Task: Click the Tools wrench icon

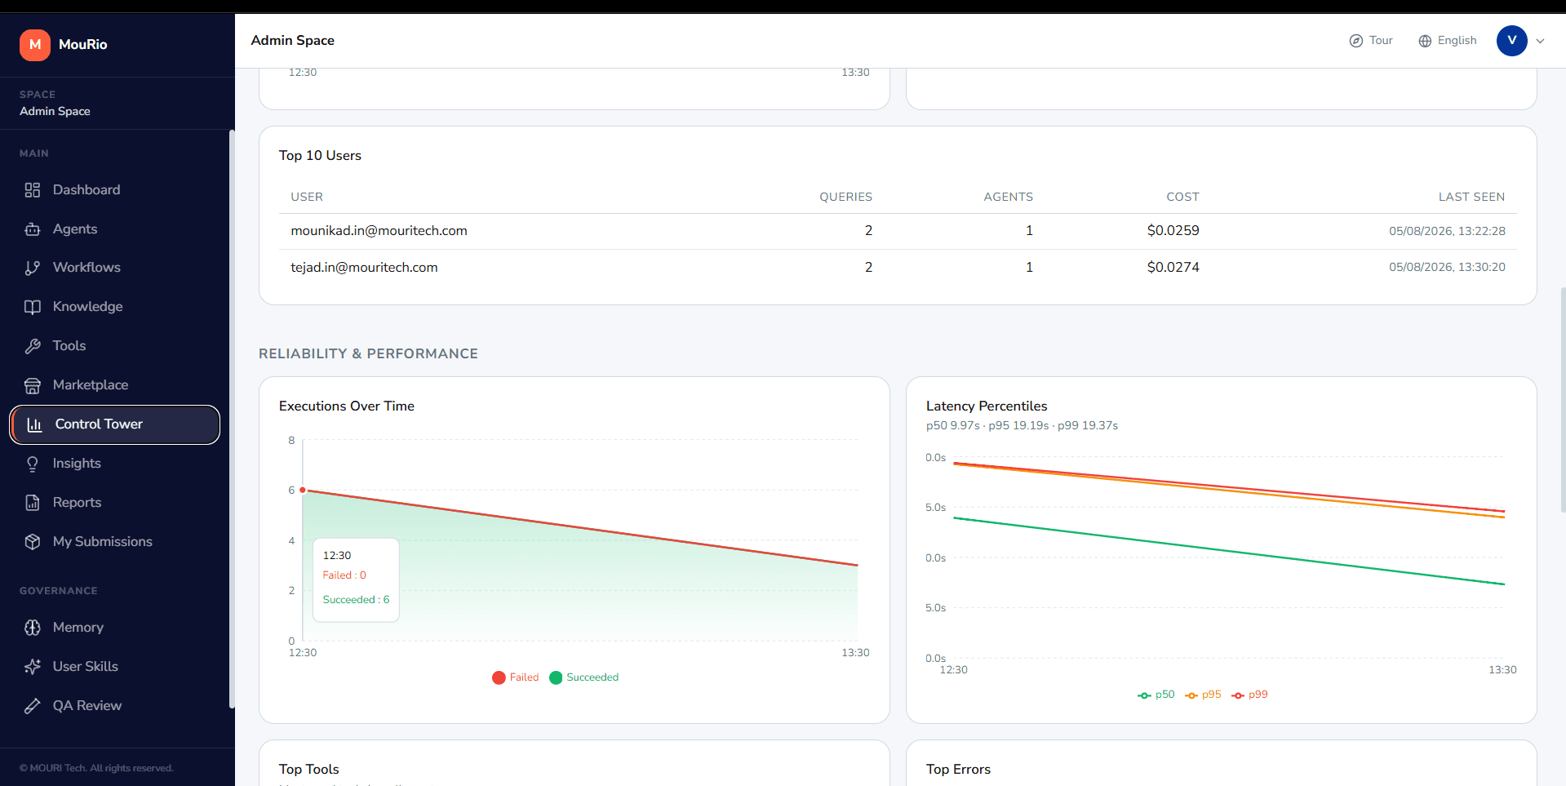Action: point(33,346)
